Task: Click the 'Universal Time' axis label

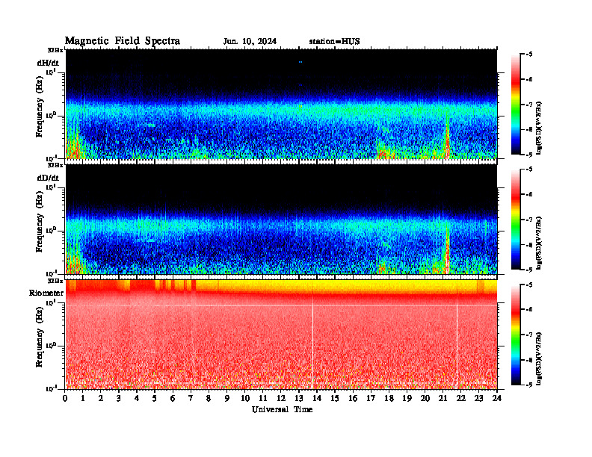Action: tap(282, 409)
